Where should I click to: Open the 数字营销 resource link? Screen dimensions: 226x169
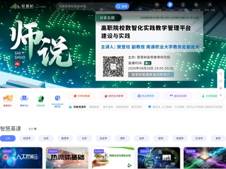click(137, 107)
